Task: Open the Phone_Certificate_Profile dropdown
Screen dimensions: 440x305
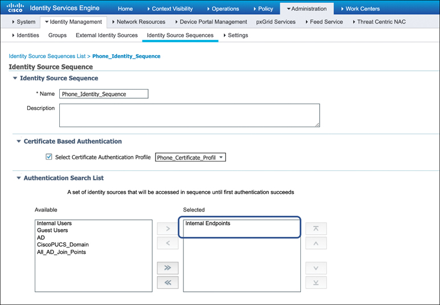Action: (190, 157)
